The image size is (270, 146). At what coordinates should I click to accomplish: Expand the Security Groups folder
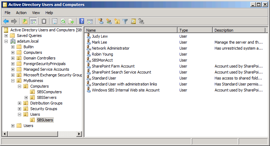coord(20,109)
